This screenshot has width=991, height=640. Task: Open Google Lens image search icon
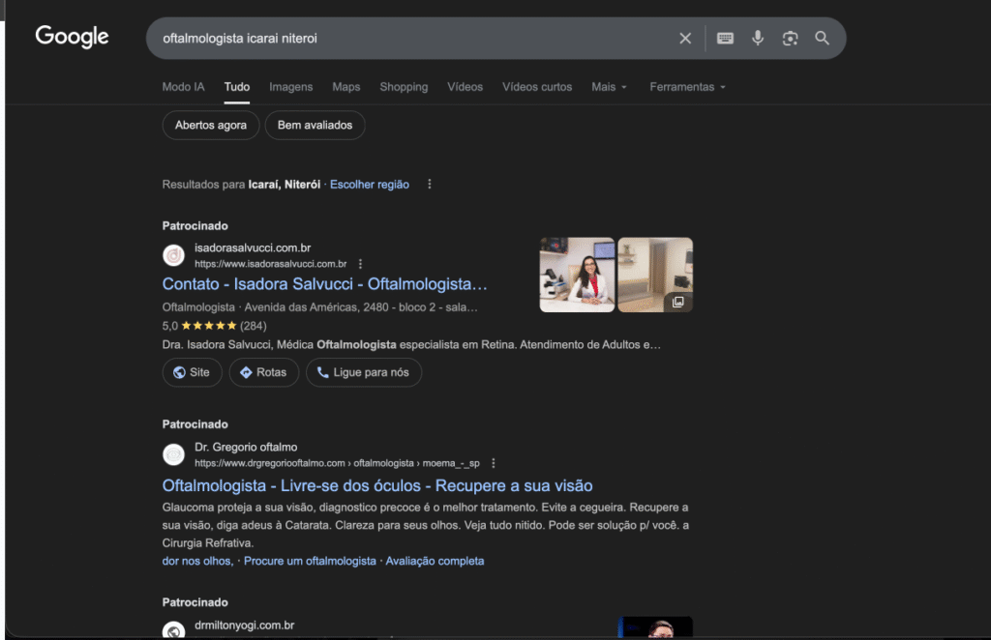(x=790, y=39)
